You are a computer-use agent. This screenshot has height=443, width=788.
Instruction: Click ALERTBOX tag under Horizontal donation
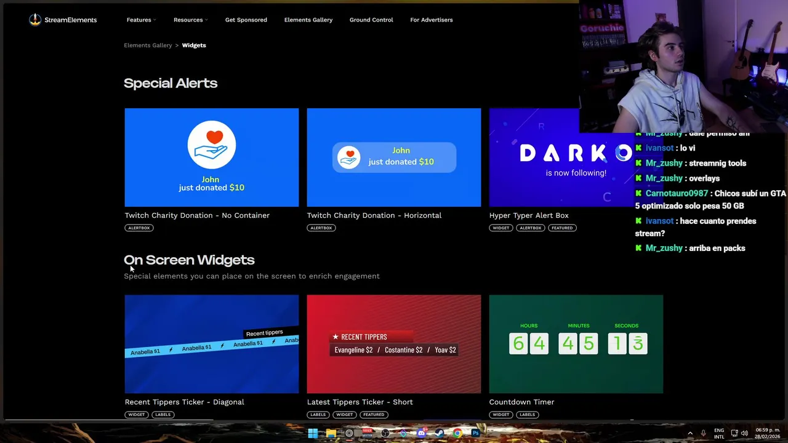pyautogui.click(x=321, y=228)
